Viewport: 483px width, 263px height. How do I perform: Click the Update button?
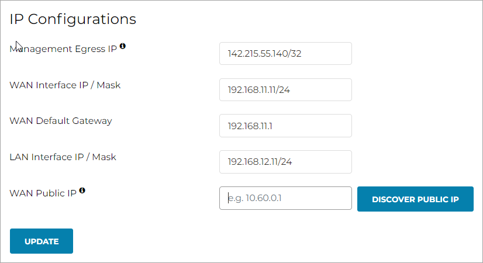[x=42, y=241]
